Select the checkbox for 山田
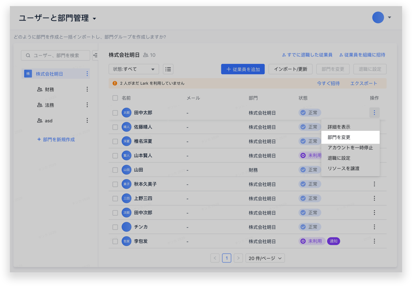412x286 pixels. pyautogui.click(x=115, y=170)
